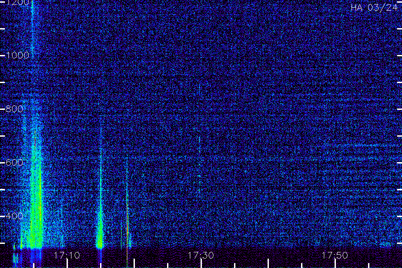Click the 17:50 time axis label
This screenshot has width=402, height=268.
[x=335, y=255]
